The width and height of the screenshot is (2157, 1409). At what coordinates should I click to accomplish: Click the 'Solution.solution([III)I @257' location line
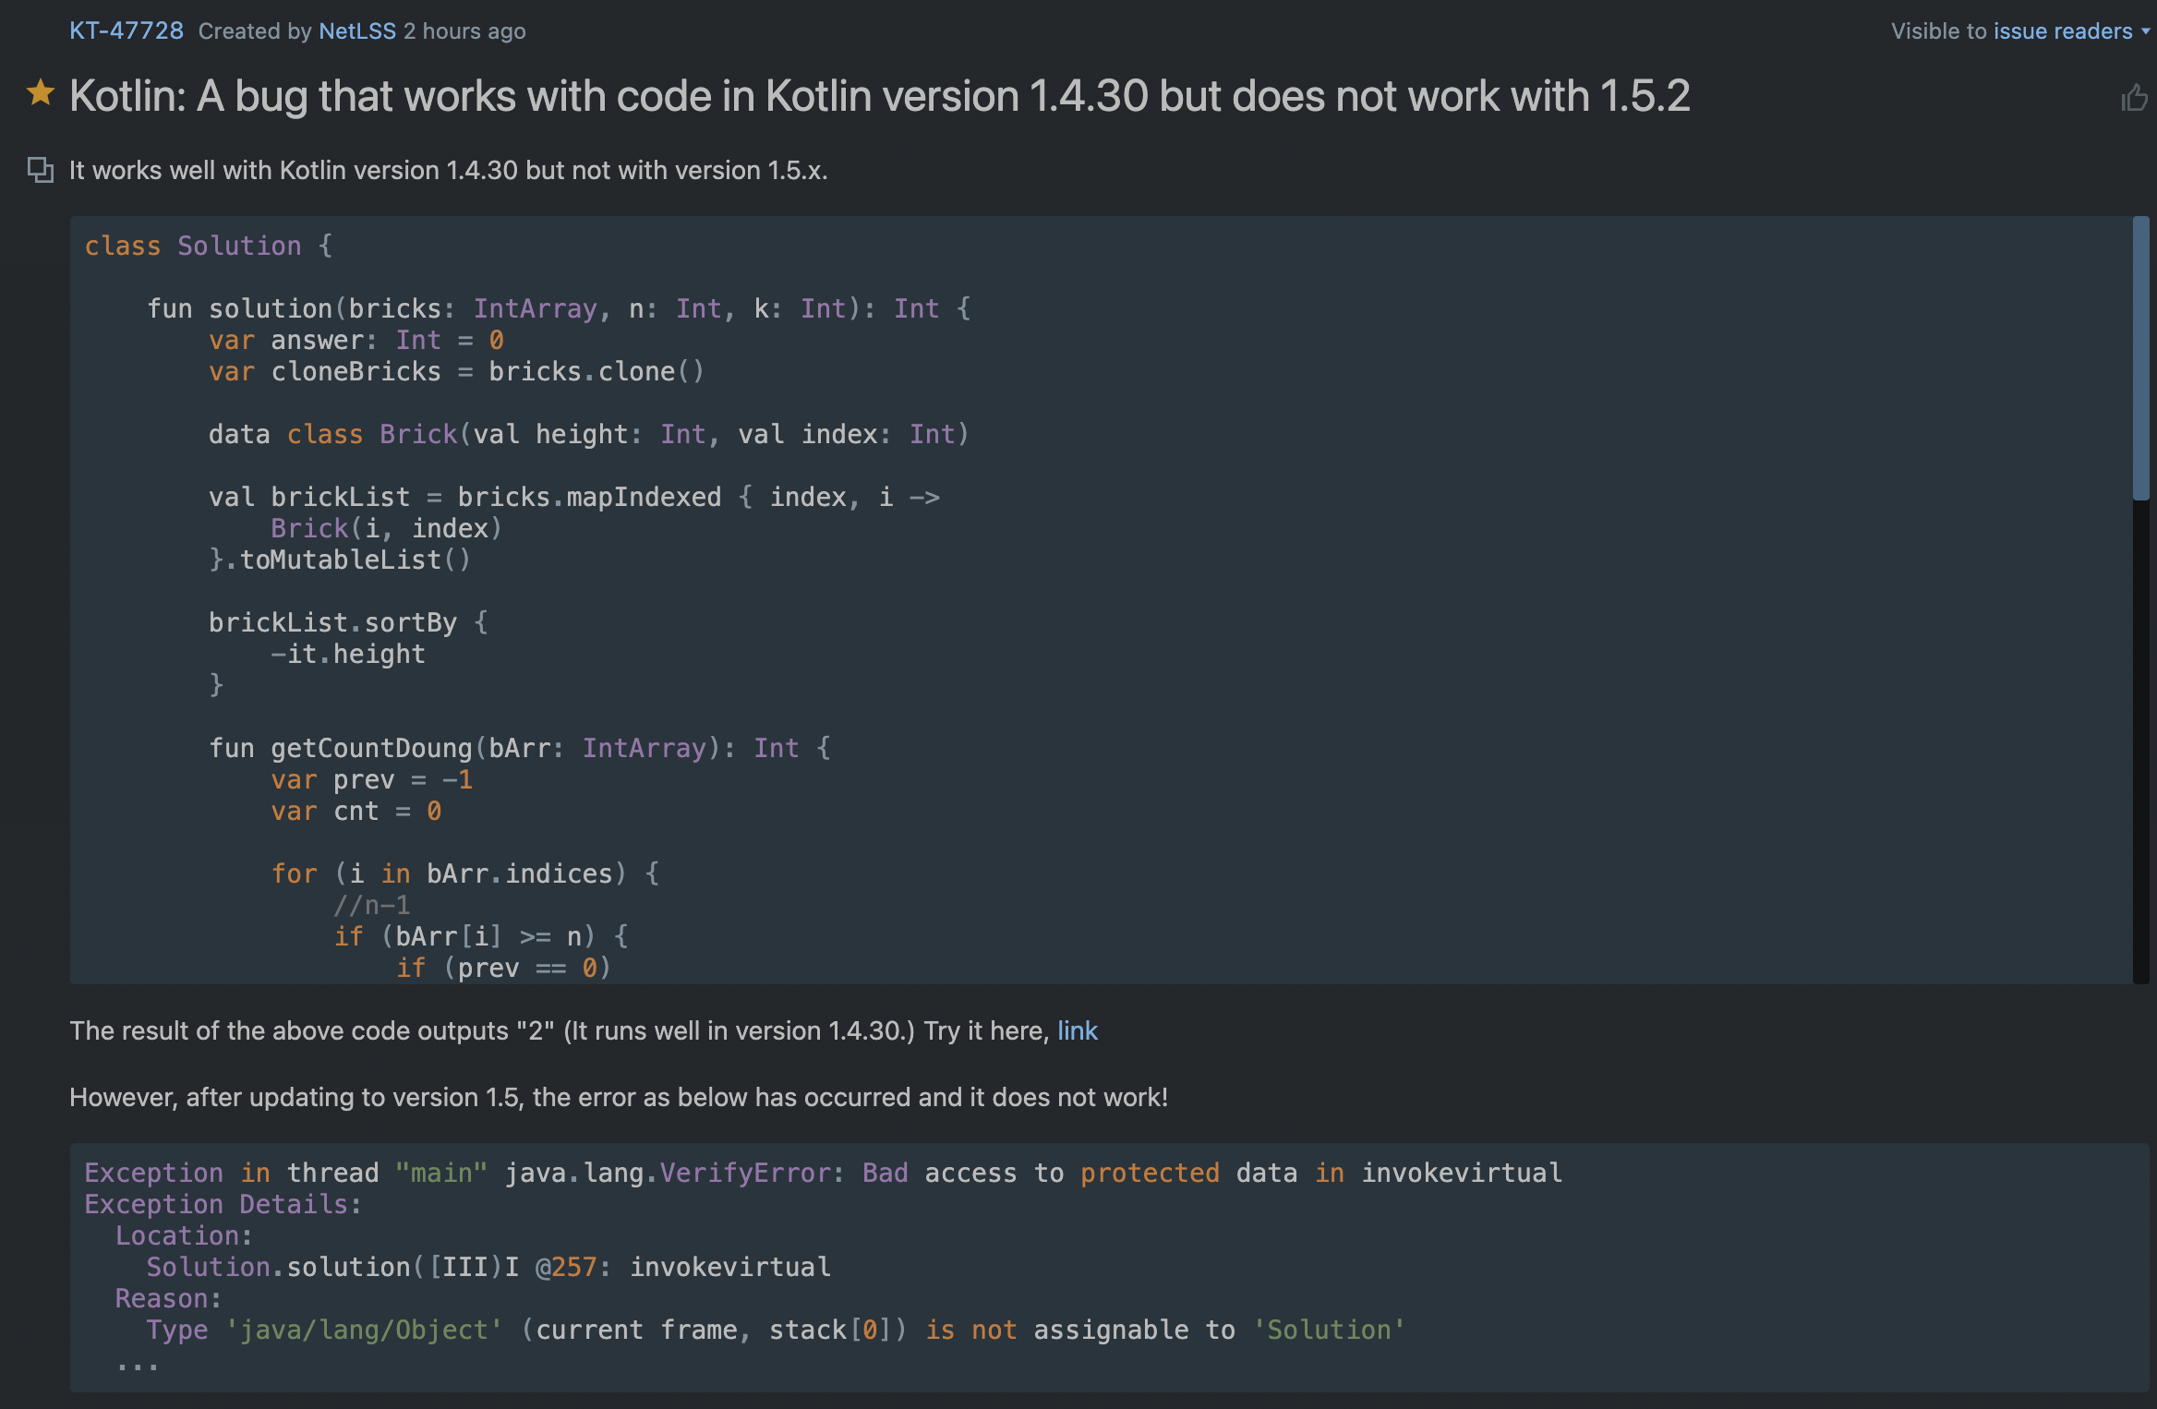tap(488, 1267)
